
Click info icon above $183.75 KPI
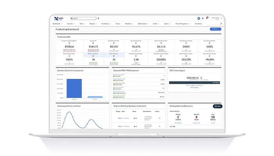click(x=93, y=43)
